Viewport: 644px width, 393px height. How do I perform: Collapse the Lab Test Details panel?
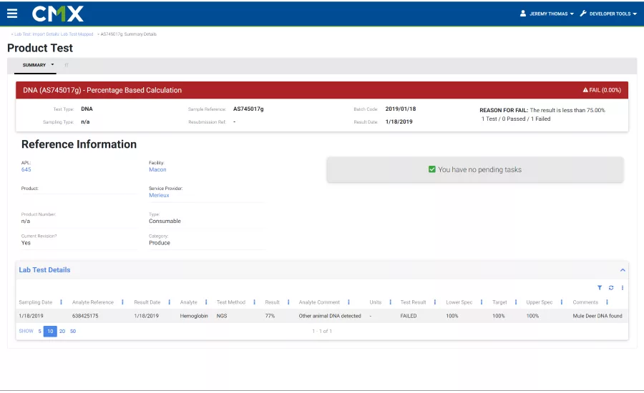click(623, 270)
